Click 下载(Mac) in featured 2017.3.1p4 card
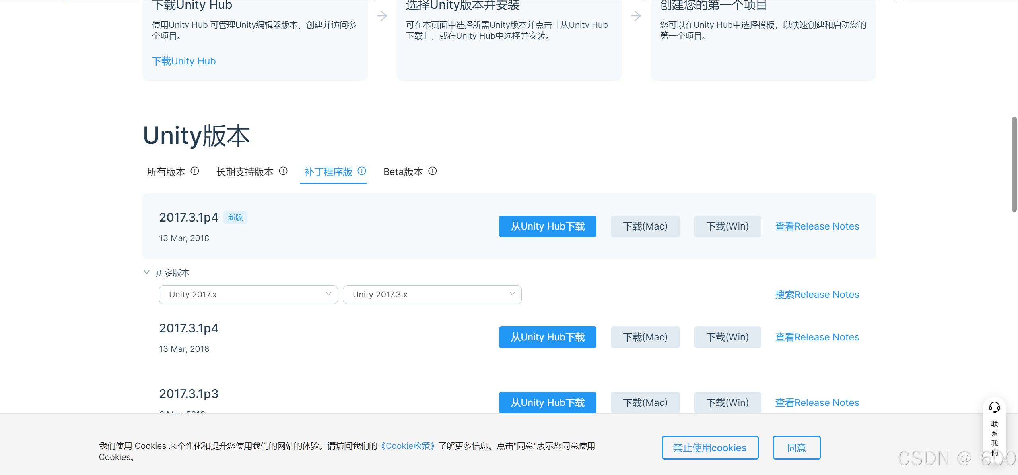 [645, 226]
